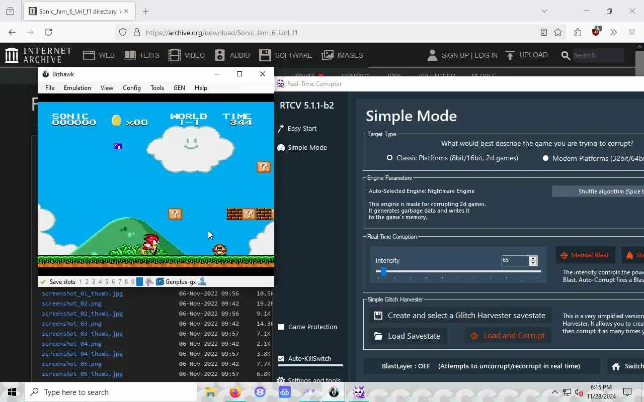This screenshot has width=644, height=402.
Task: Open the Windows Start menu
Action: coord(12,392)
